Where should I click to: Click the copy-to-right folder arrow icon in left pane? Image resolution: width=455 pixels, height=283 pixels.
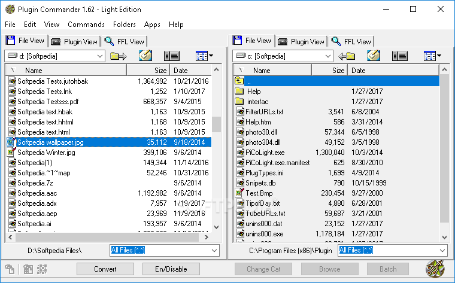[119, 56]
